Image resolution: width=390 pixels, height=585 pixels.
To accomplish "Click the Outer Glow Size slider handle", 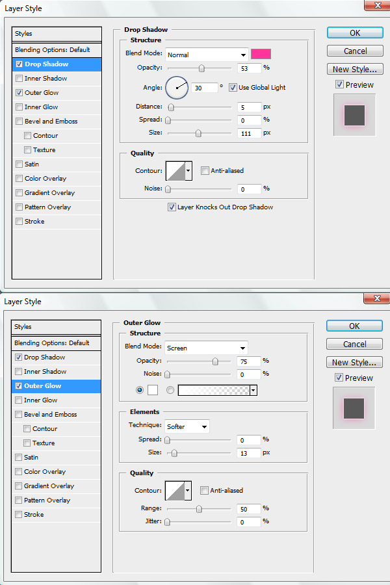I will (x=174, y=453).
